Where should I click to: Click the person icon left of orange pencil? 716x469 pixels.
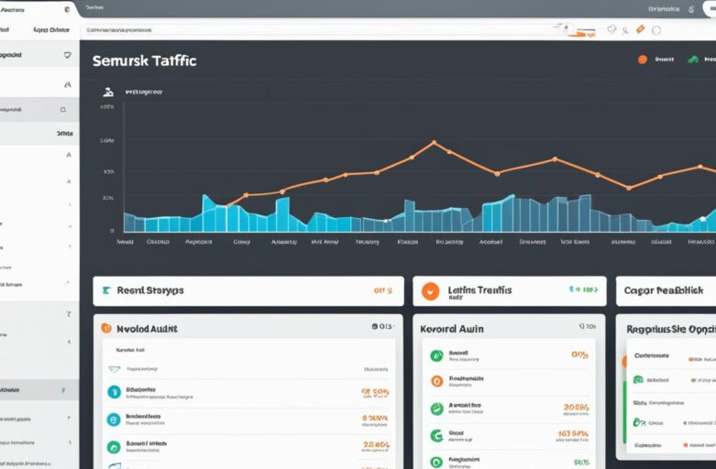tap(625, 30)
